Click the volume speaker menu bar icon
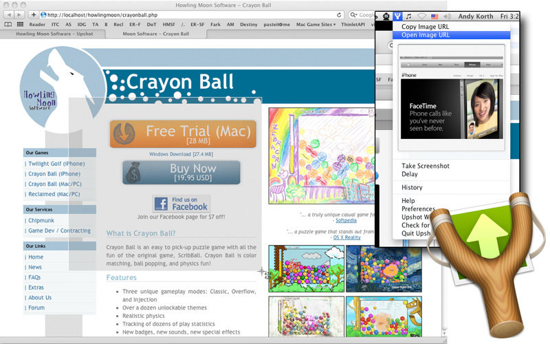550x344 pixels. 448,15
